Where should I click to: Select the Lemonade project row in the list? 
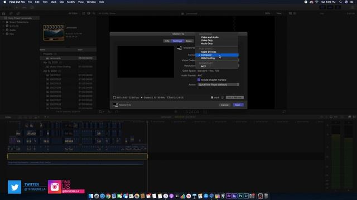68,58
